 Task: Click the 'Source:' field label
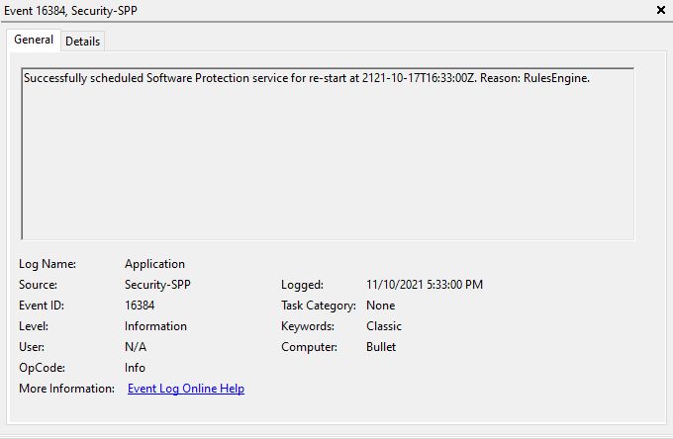point(38,285)
